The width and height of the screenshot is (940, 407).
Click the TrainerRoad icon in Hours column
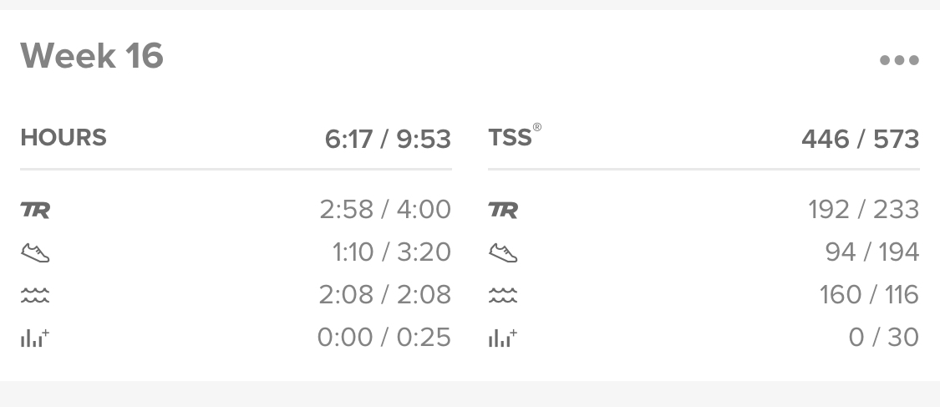point(35,210)
